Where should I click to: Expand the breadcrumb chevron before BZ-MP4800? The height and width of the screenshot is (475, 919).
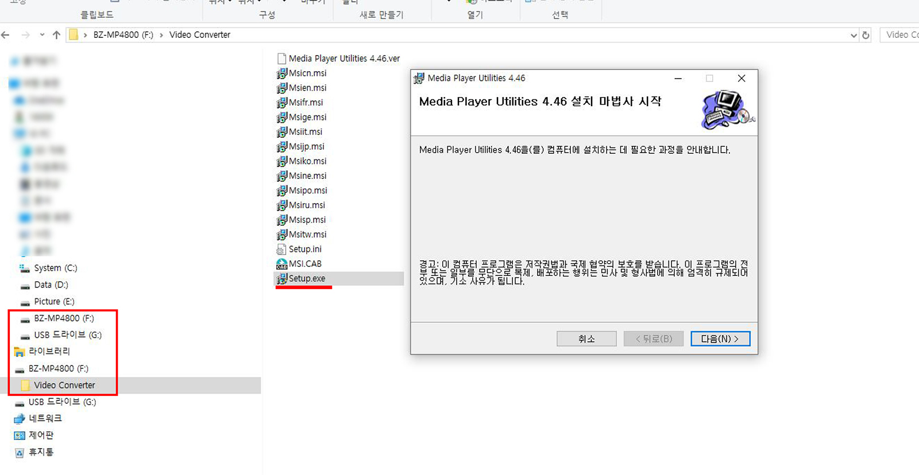point(85,35)
